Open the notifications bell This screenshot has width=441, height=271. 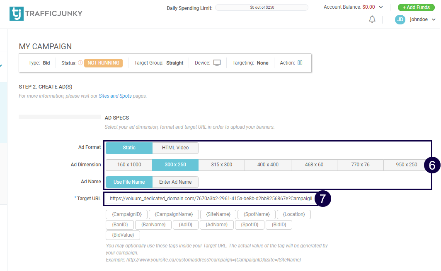[x=372, y=19]
